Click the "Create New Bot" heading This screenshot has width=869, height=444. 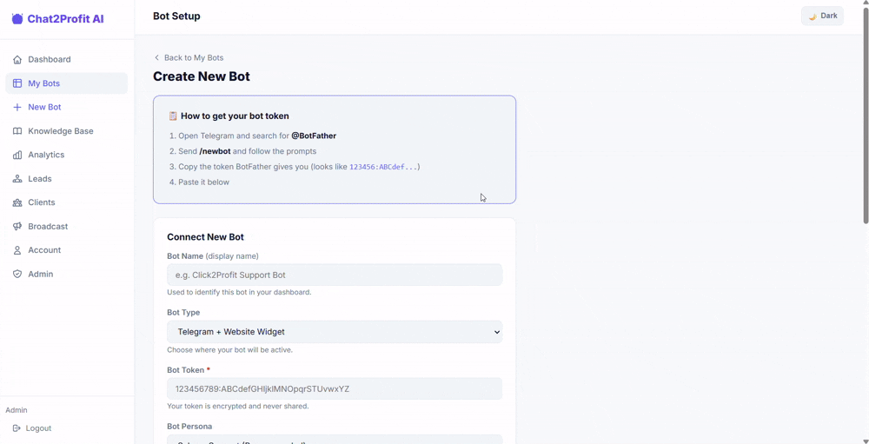[x=202, y=76]
